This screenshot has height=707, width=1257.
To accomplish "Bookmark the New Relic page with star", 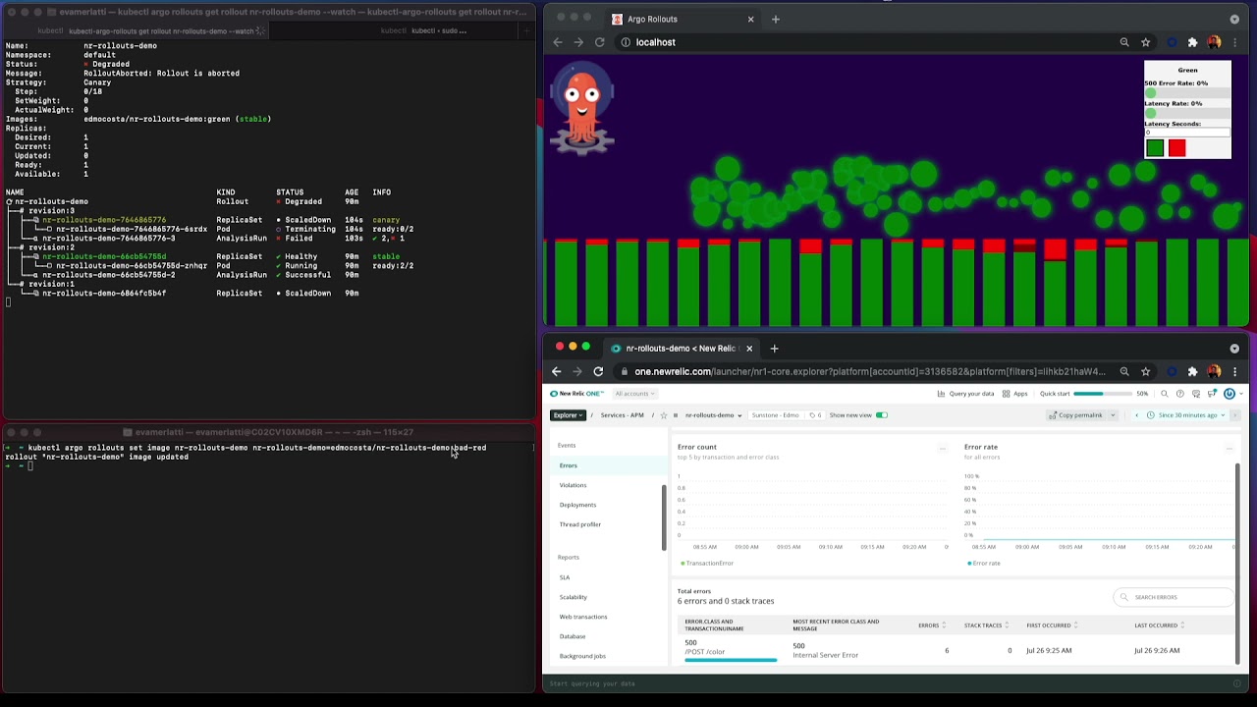I will 1145,371.
